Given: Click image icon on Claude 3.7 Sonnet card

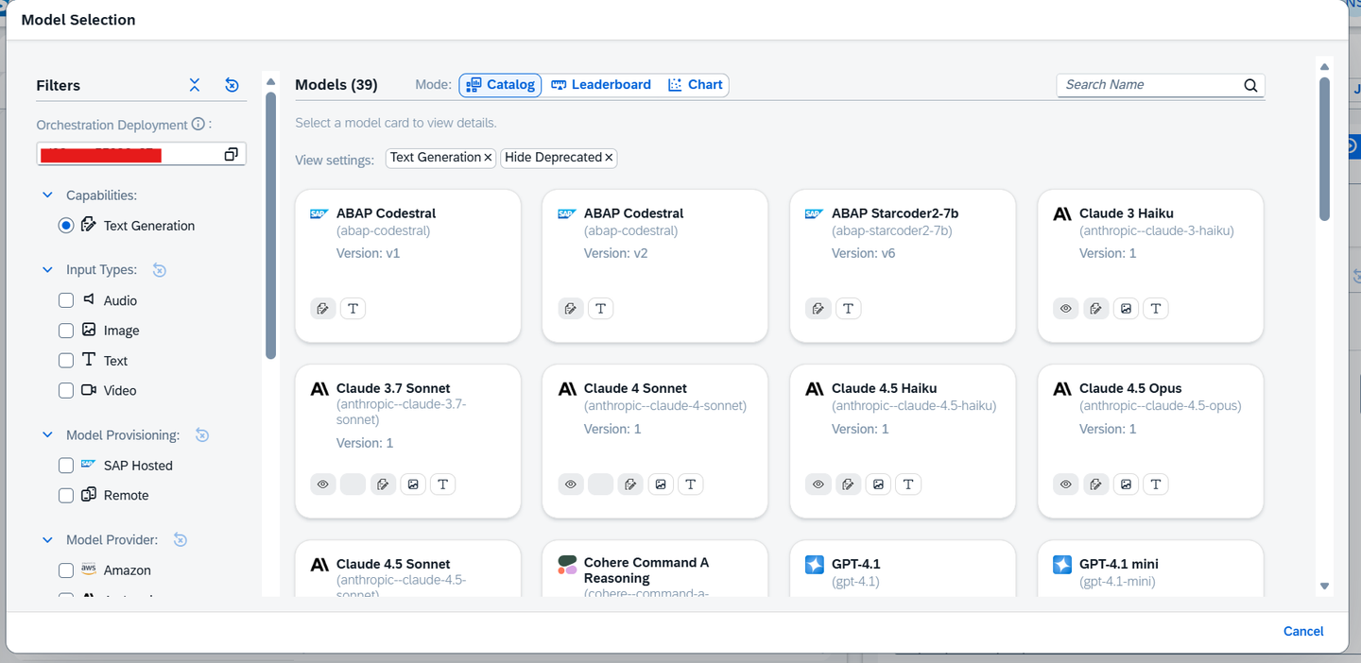Looking at the screenshot, I should (413, 484).
